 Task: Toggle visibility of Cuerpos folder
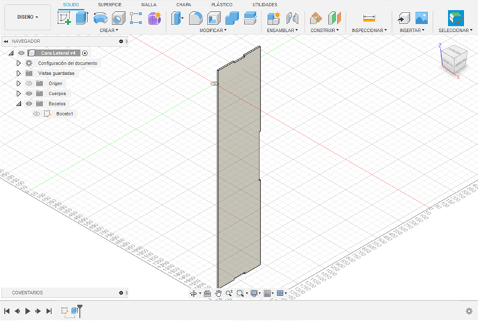coord(29,94)
